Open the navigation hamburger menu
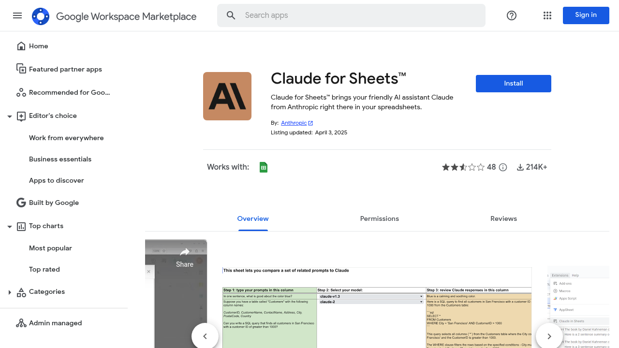 coord(17,15)
